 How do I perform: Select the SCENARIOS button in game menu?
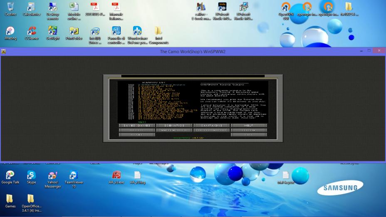coord(174,125)
